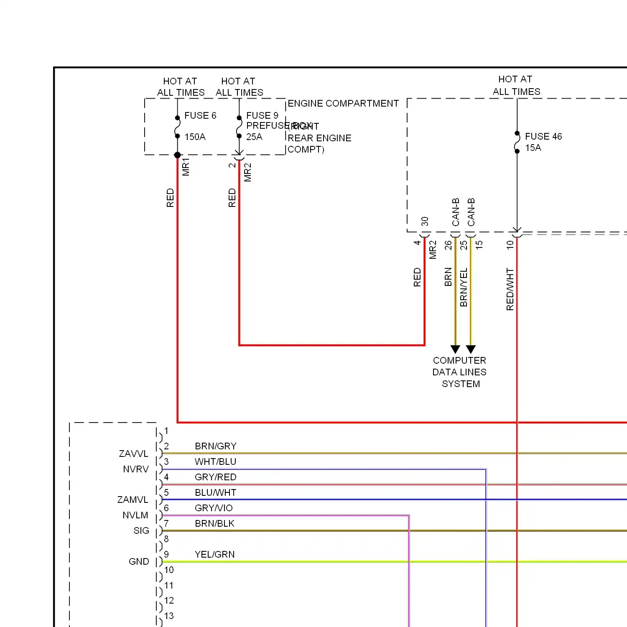This screenshot has height=627, width=627.
Task: Click the 150A fuse rating
Action: [x=195, y=137]
